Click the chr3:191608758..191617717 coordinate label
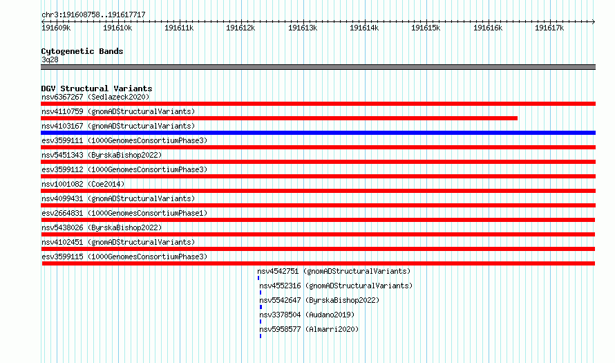The height and width of the screenshot is (363, 615). pos(93,15)
